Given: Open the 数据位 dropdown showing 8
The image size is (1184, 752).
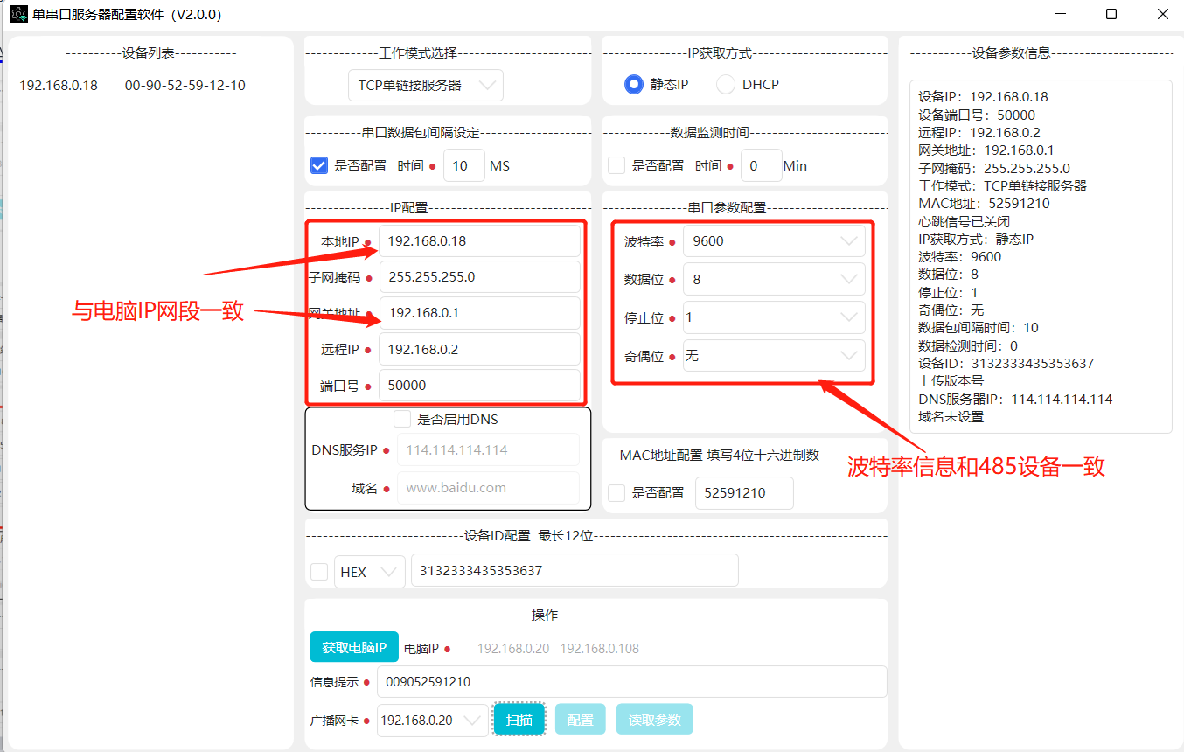Looking at the screenshot, I should [x=774, y=280].
